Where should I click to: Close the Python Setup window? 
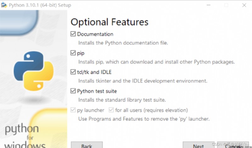[244, 5]
